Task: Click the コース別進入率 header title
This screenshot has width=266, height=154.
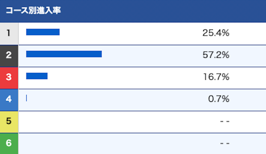Action: click(33, 10)
